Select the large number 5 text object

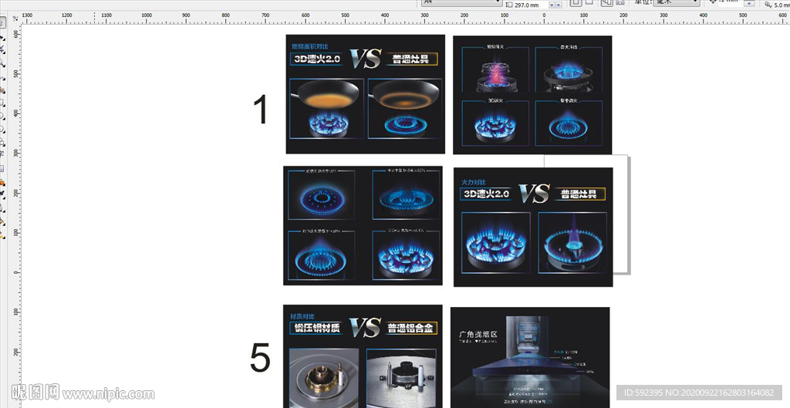(260, 358)
